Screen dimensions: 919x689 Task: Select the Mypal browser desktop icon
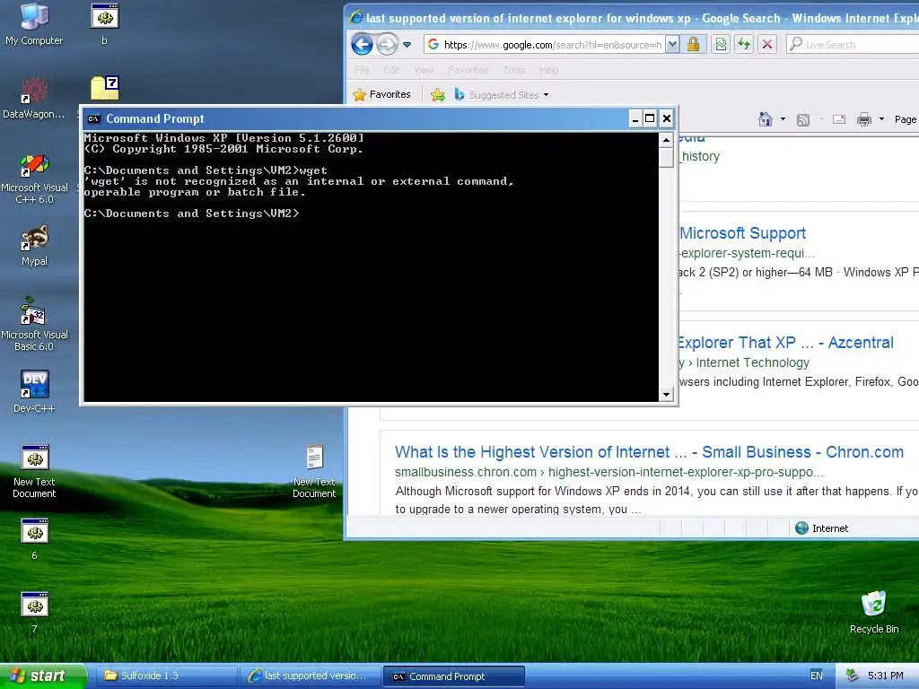[34, 245]
